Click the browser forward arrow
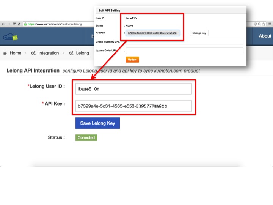The height and width of the screenshot is (205, 273). tap(8, 24)
